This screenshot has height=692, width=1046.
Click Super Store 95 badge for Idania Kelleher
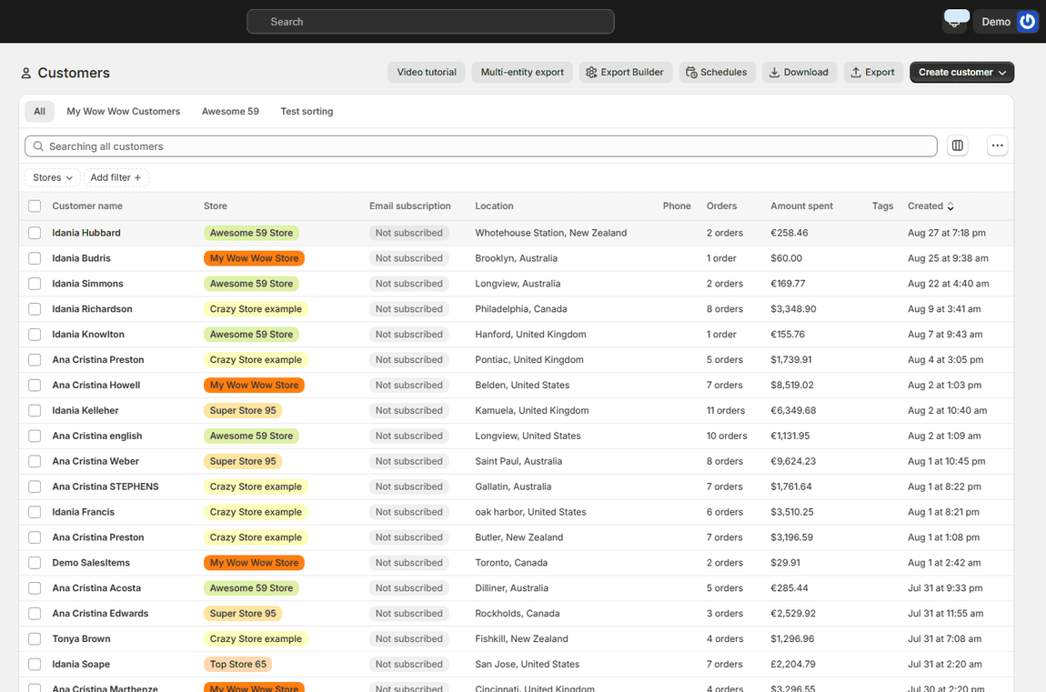(243, 410)
